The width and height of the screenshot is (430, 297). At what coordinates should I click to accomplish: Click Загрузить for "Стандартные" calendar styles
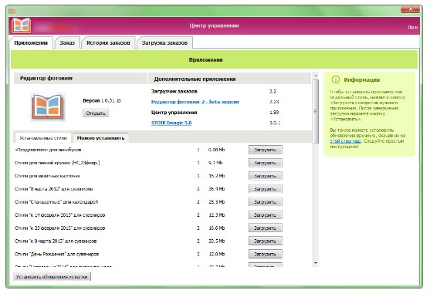coord(266,201)
